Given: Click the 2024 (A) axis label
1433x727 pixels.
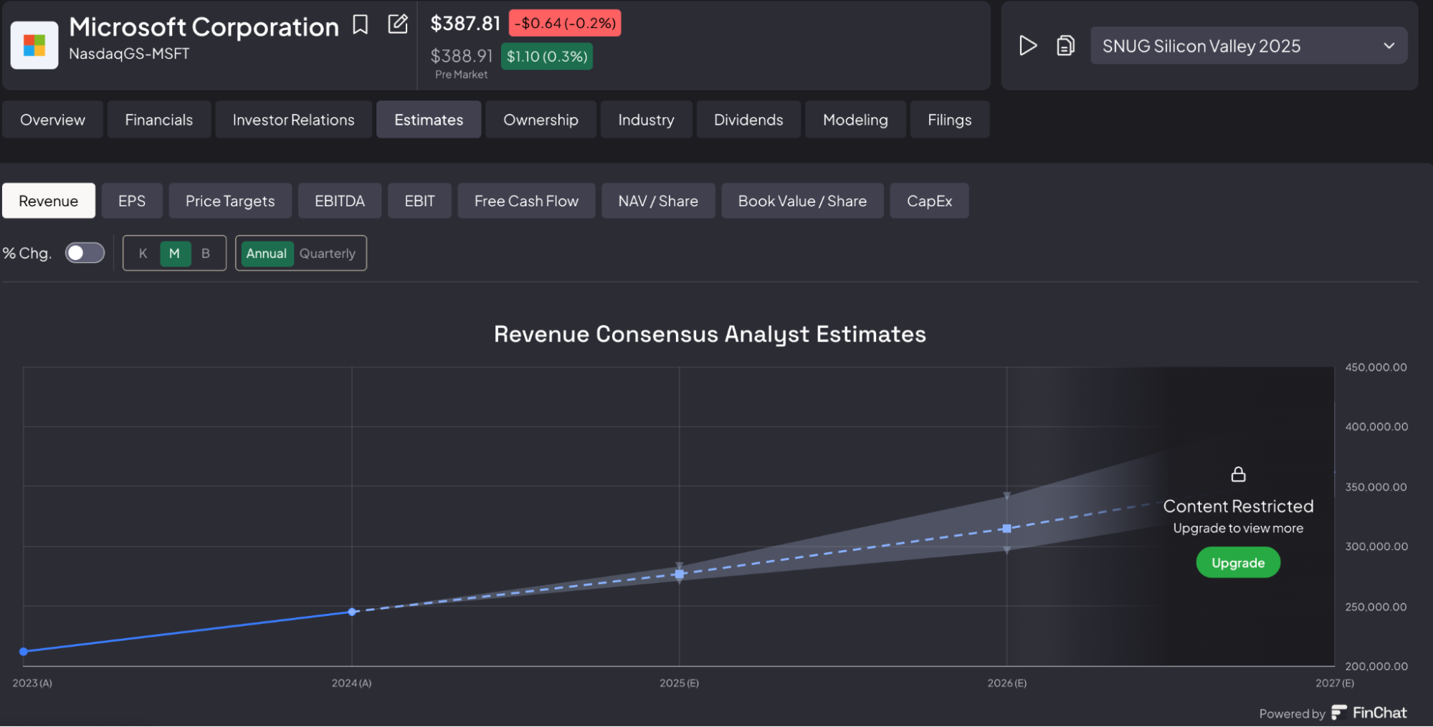Looking at the screenshot, I should tap(351, 683).
